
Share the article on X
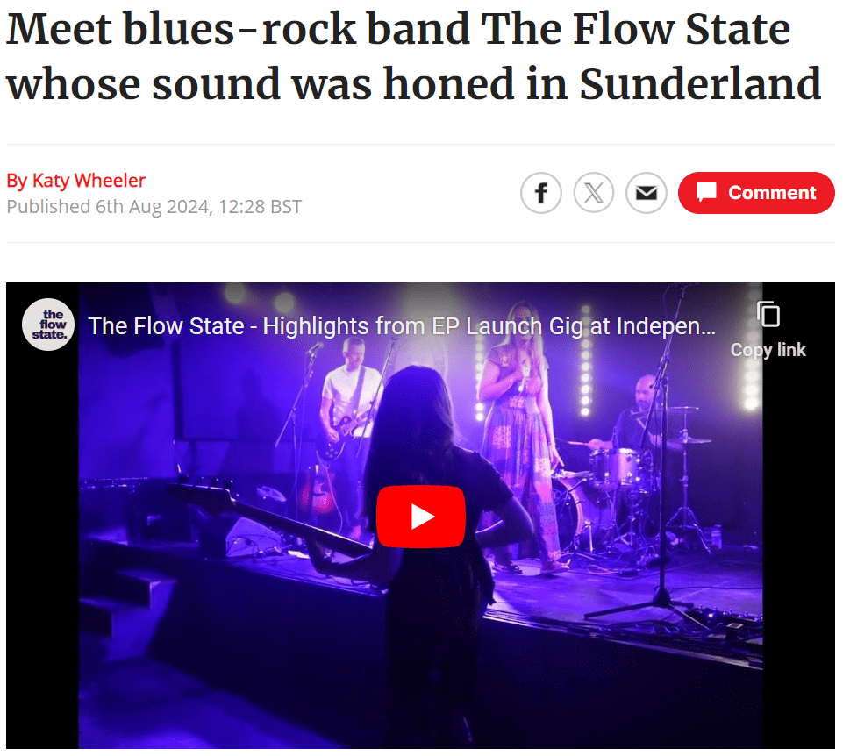click(594, 193)
